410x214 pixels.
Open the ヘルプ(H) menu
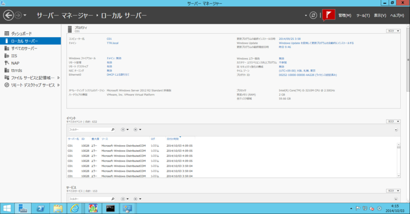[397, 15]
